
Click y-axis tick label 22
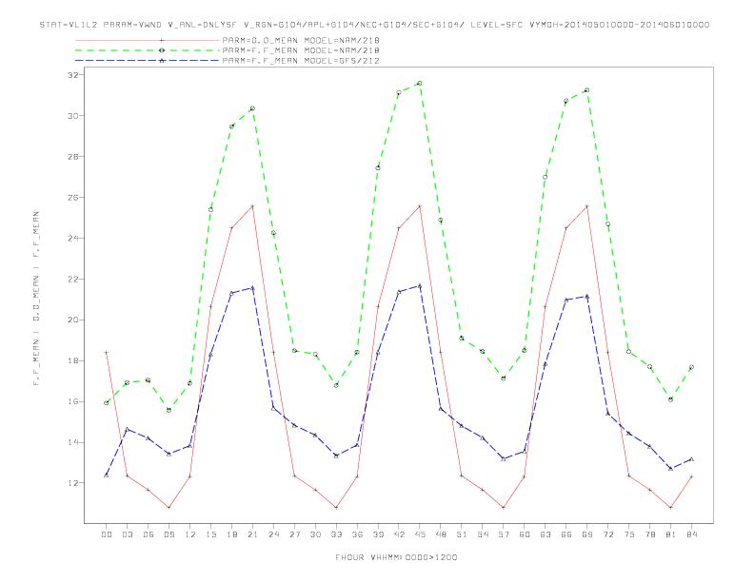pos(73,279)
